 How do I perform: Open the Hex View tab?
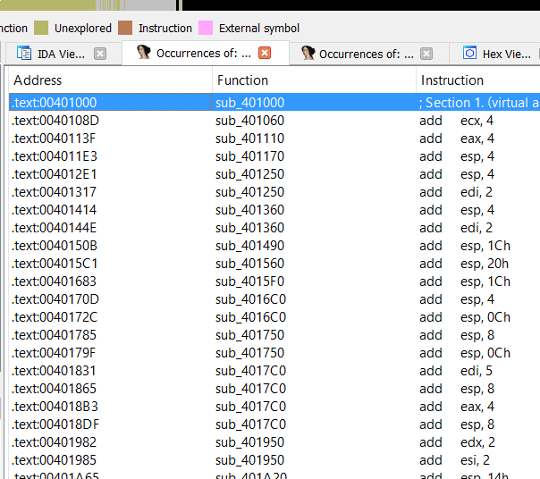(506, 54)
